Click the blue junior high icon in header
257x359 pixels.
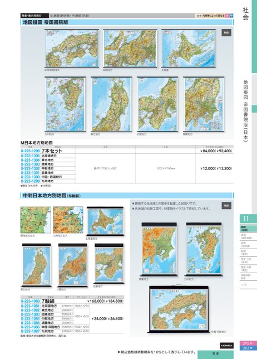(x=231, y=16)
